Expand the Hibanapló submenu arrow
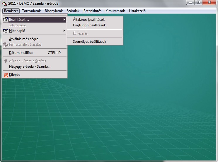 click(64, 31)
